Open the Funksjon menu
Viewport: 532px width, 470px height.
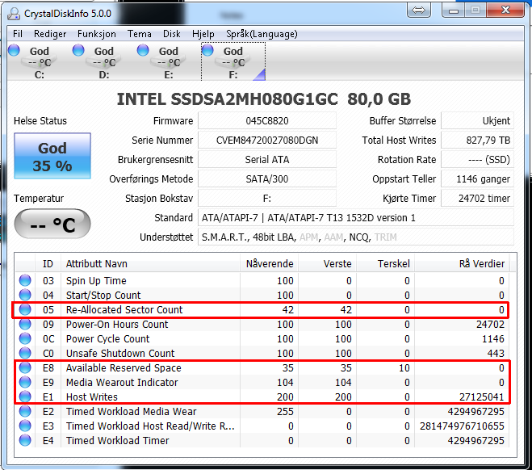click(97, 34)
